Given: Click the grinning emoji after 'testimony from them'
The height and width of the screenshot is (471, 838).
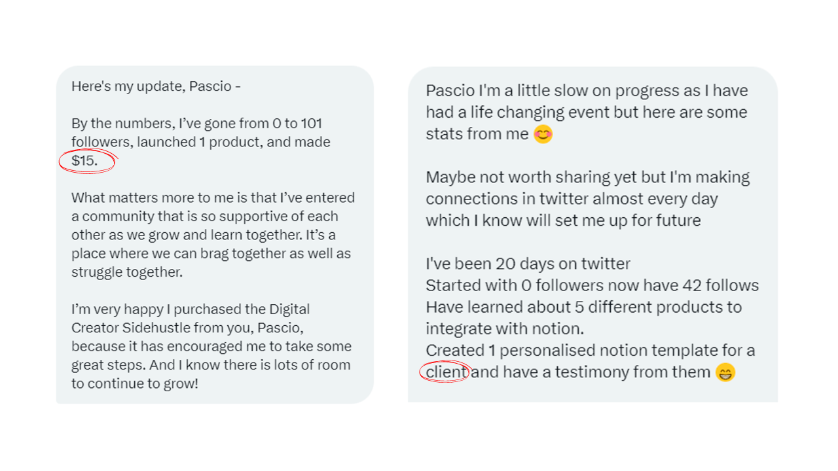Looking at the screenshot, I should tap(725, 373).
